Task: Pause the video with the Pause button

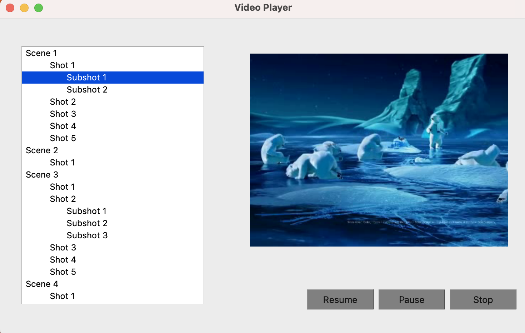Action: pos(411,299)
